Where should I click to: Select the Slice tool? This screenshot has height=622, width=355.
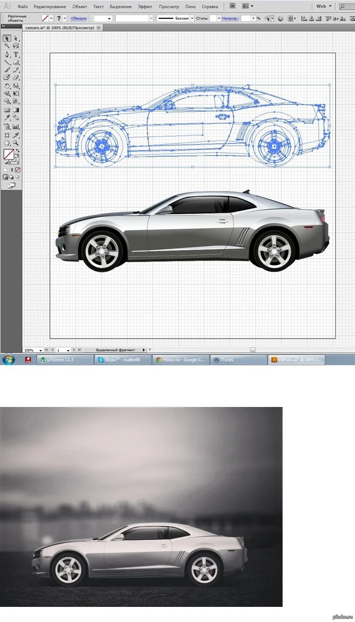point(16,135)
